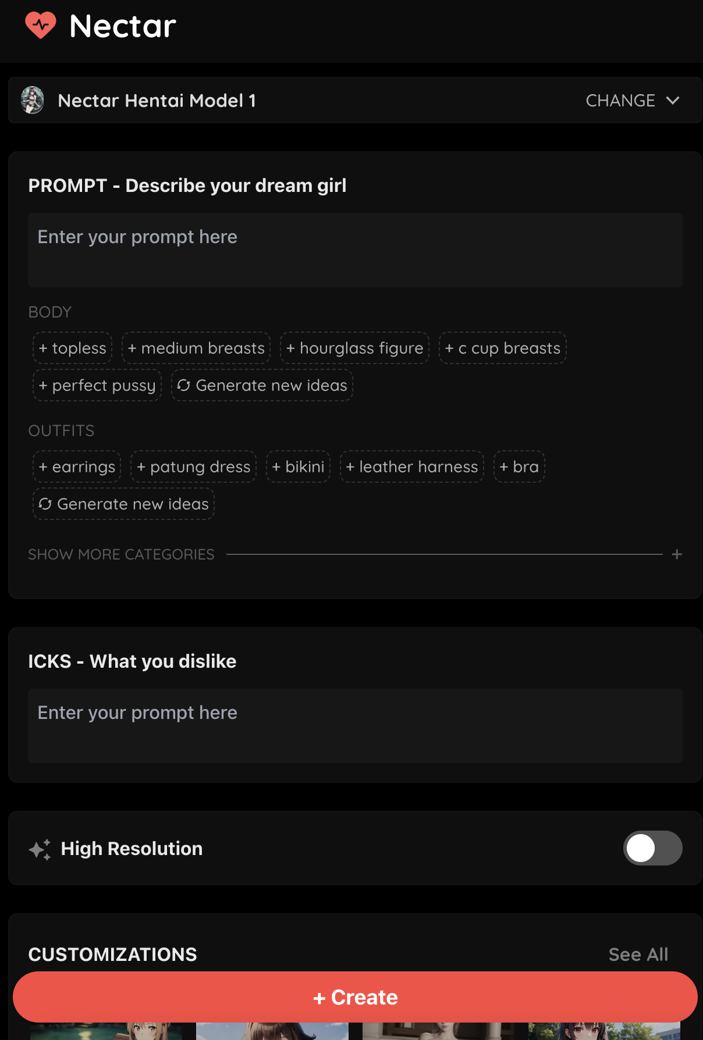Click the refresh icon in Outfits suggestions
Screen dimensions: 703x1040
(45, 504)
